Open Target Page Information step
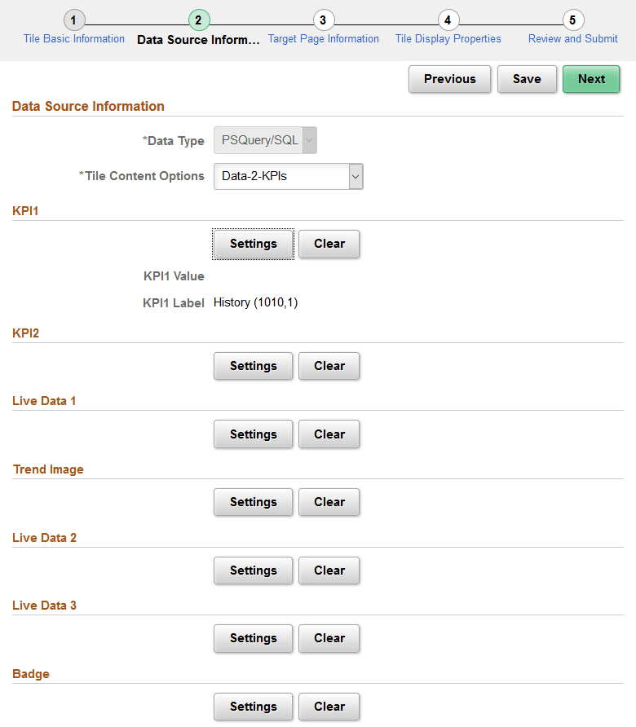This screenshot has height=727, width=636. pos(323,38)
